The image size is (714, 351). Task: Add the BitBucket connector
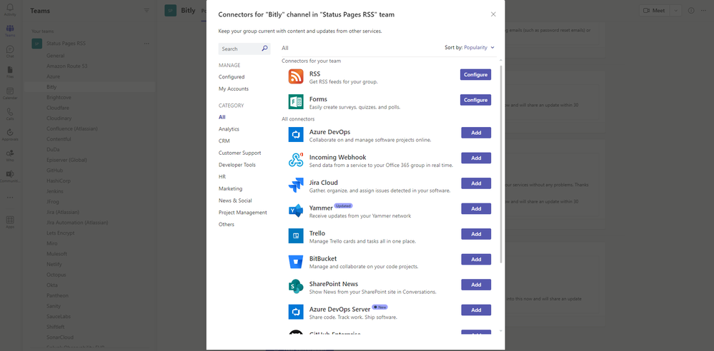pos(476,259)
